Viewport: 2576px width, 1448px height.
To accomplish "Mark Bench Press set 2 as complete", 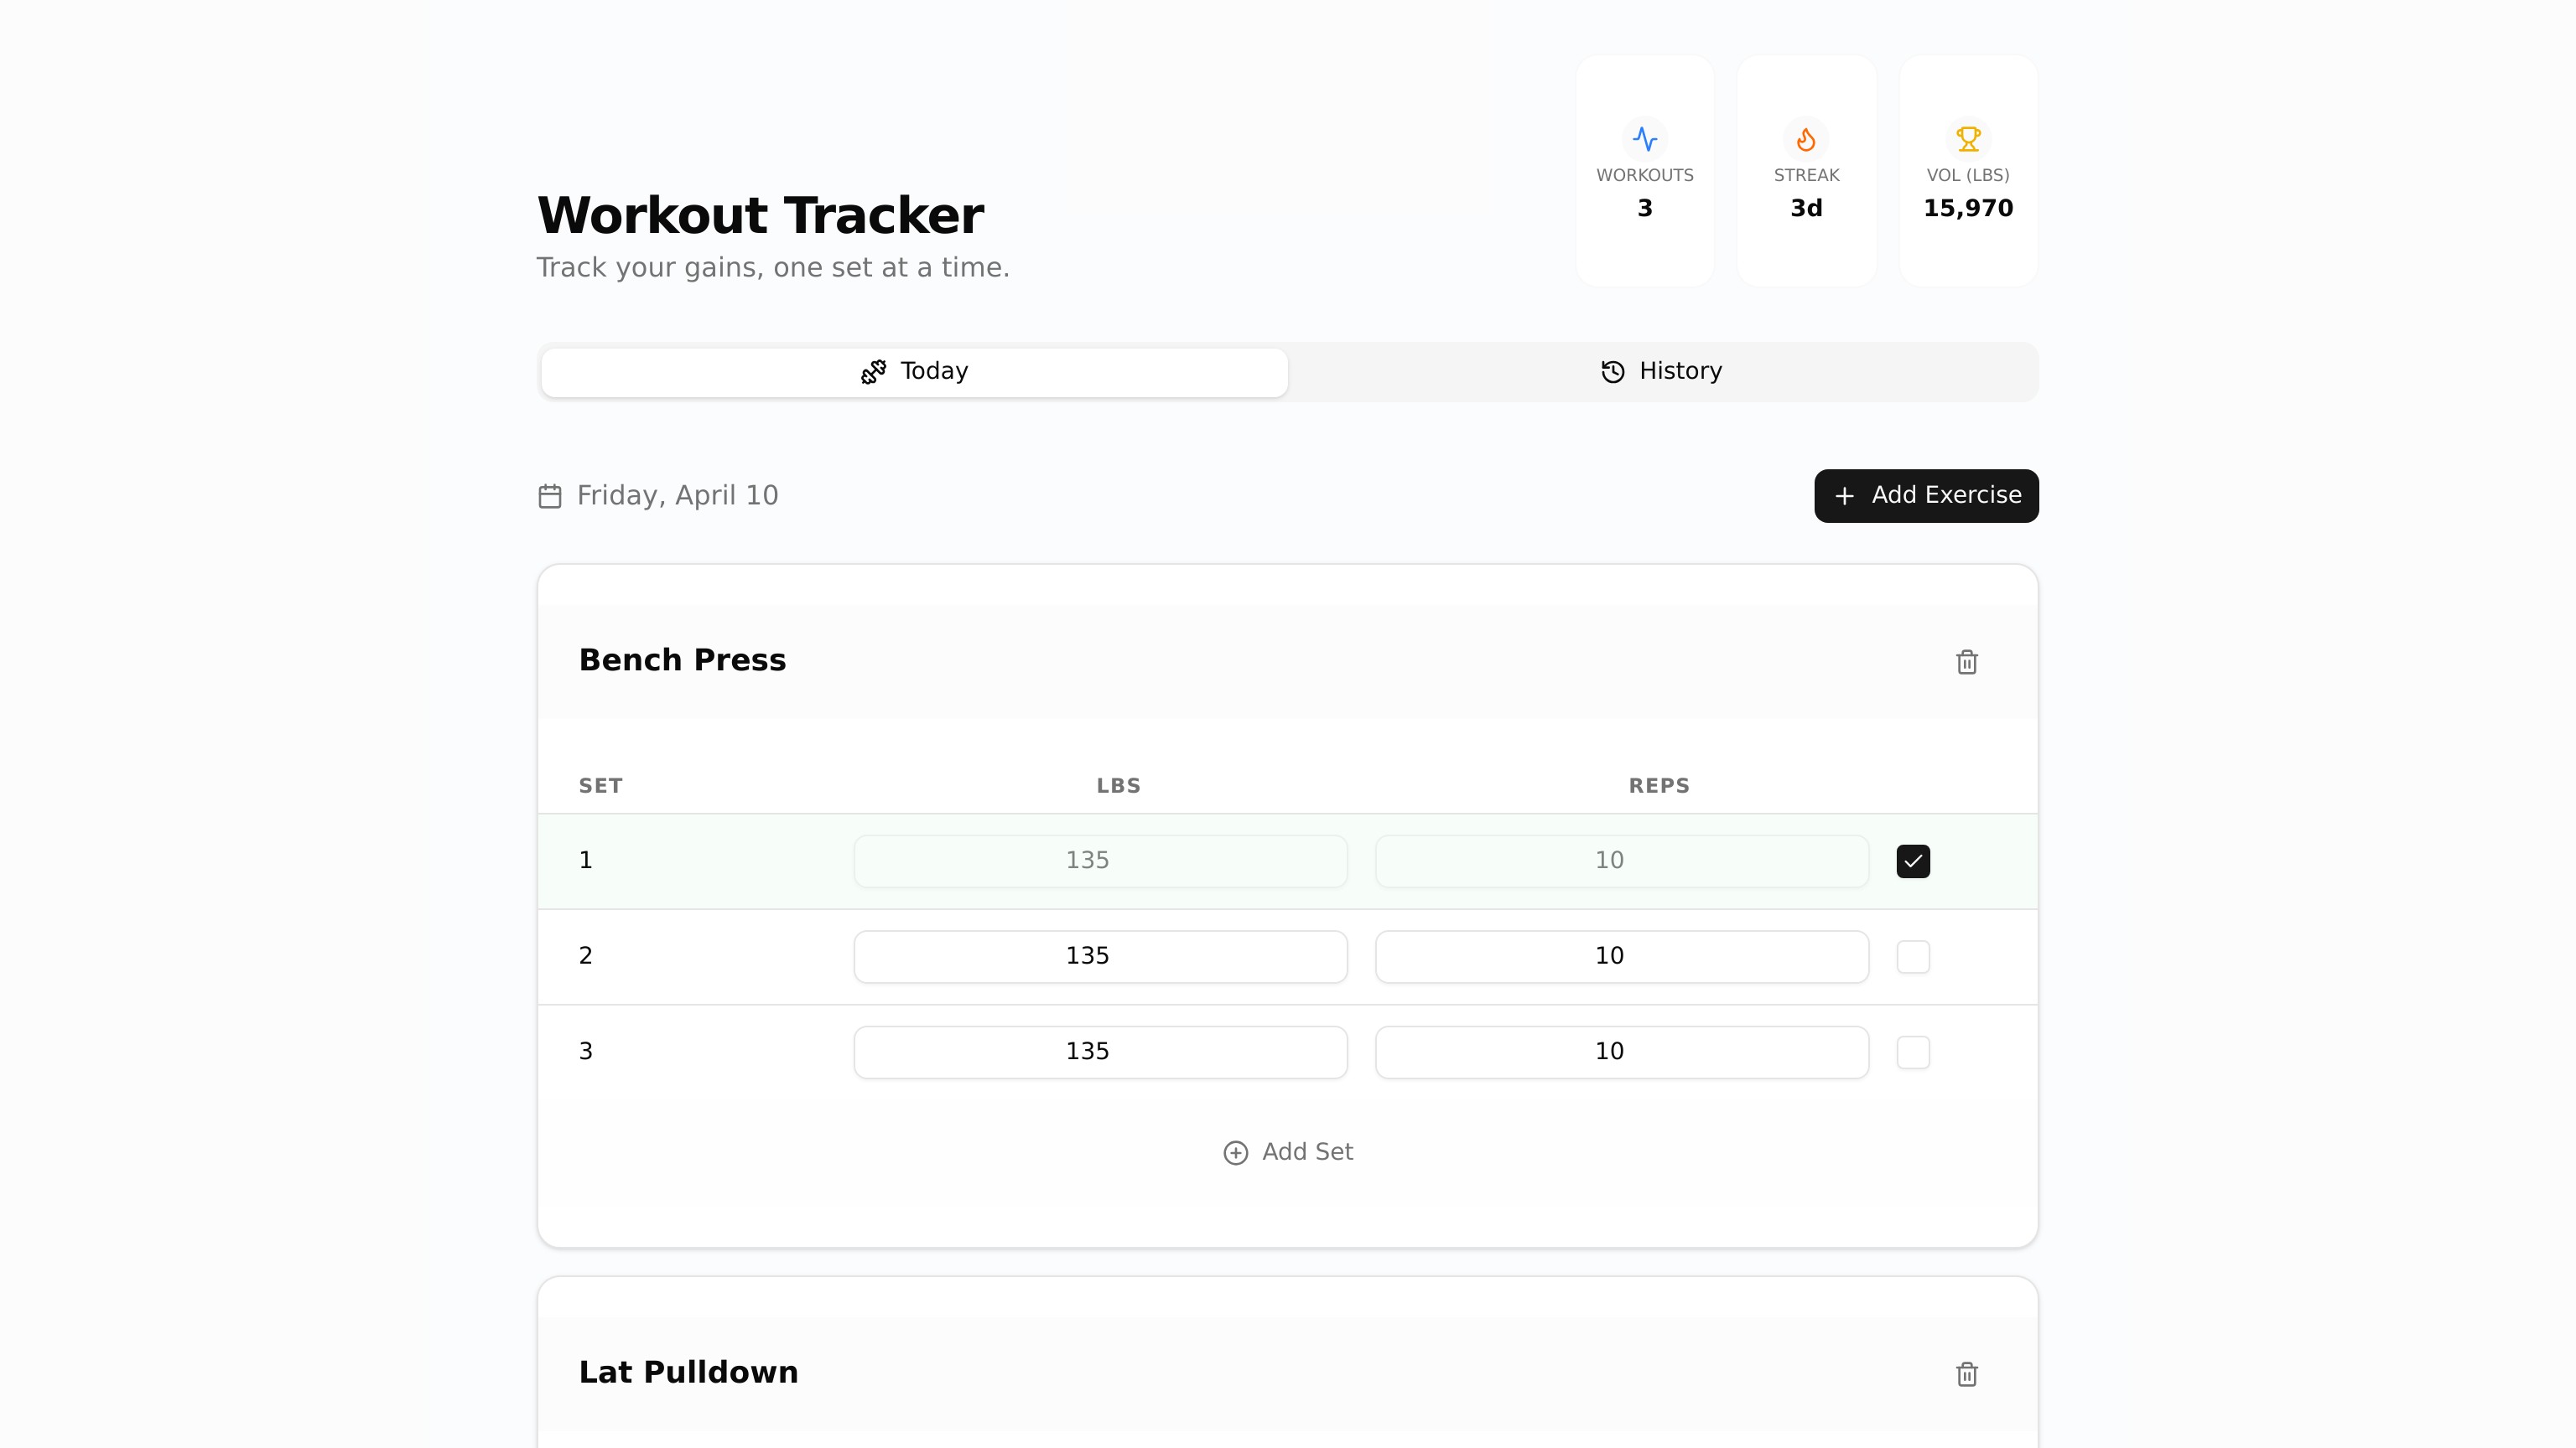I will 1912,956.
